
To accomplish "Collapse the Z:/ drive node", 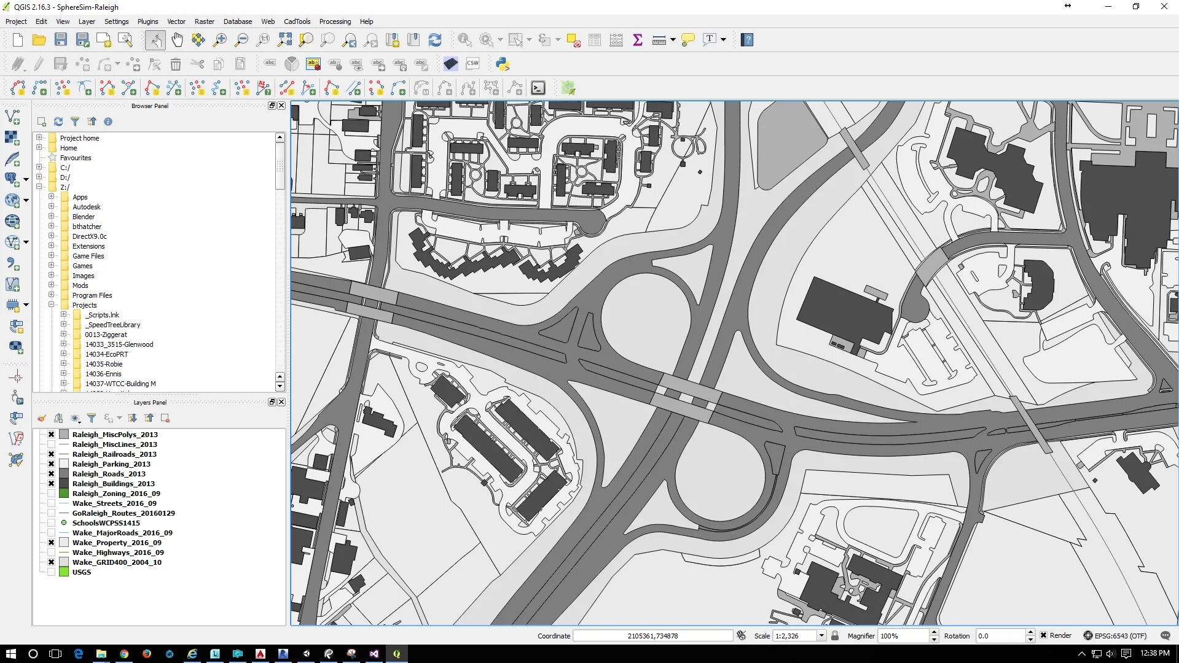I will 39,187.
